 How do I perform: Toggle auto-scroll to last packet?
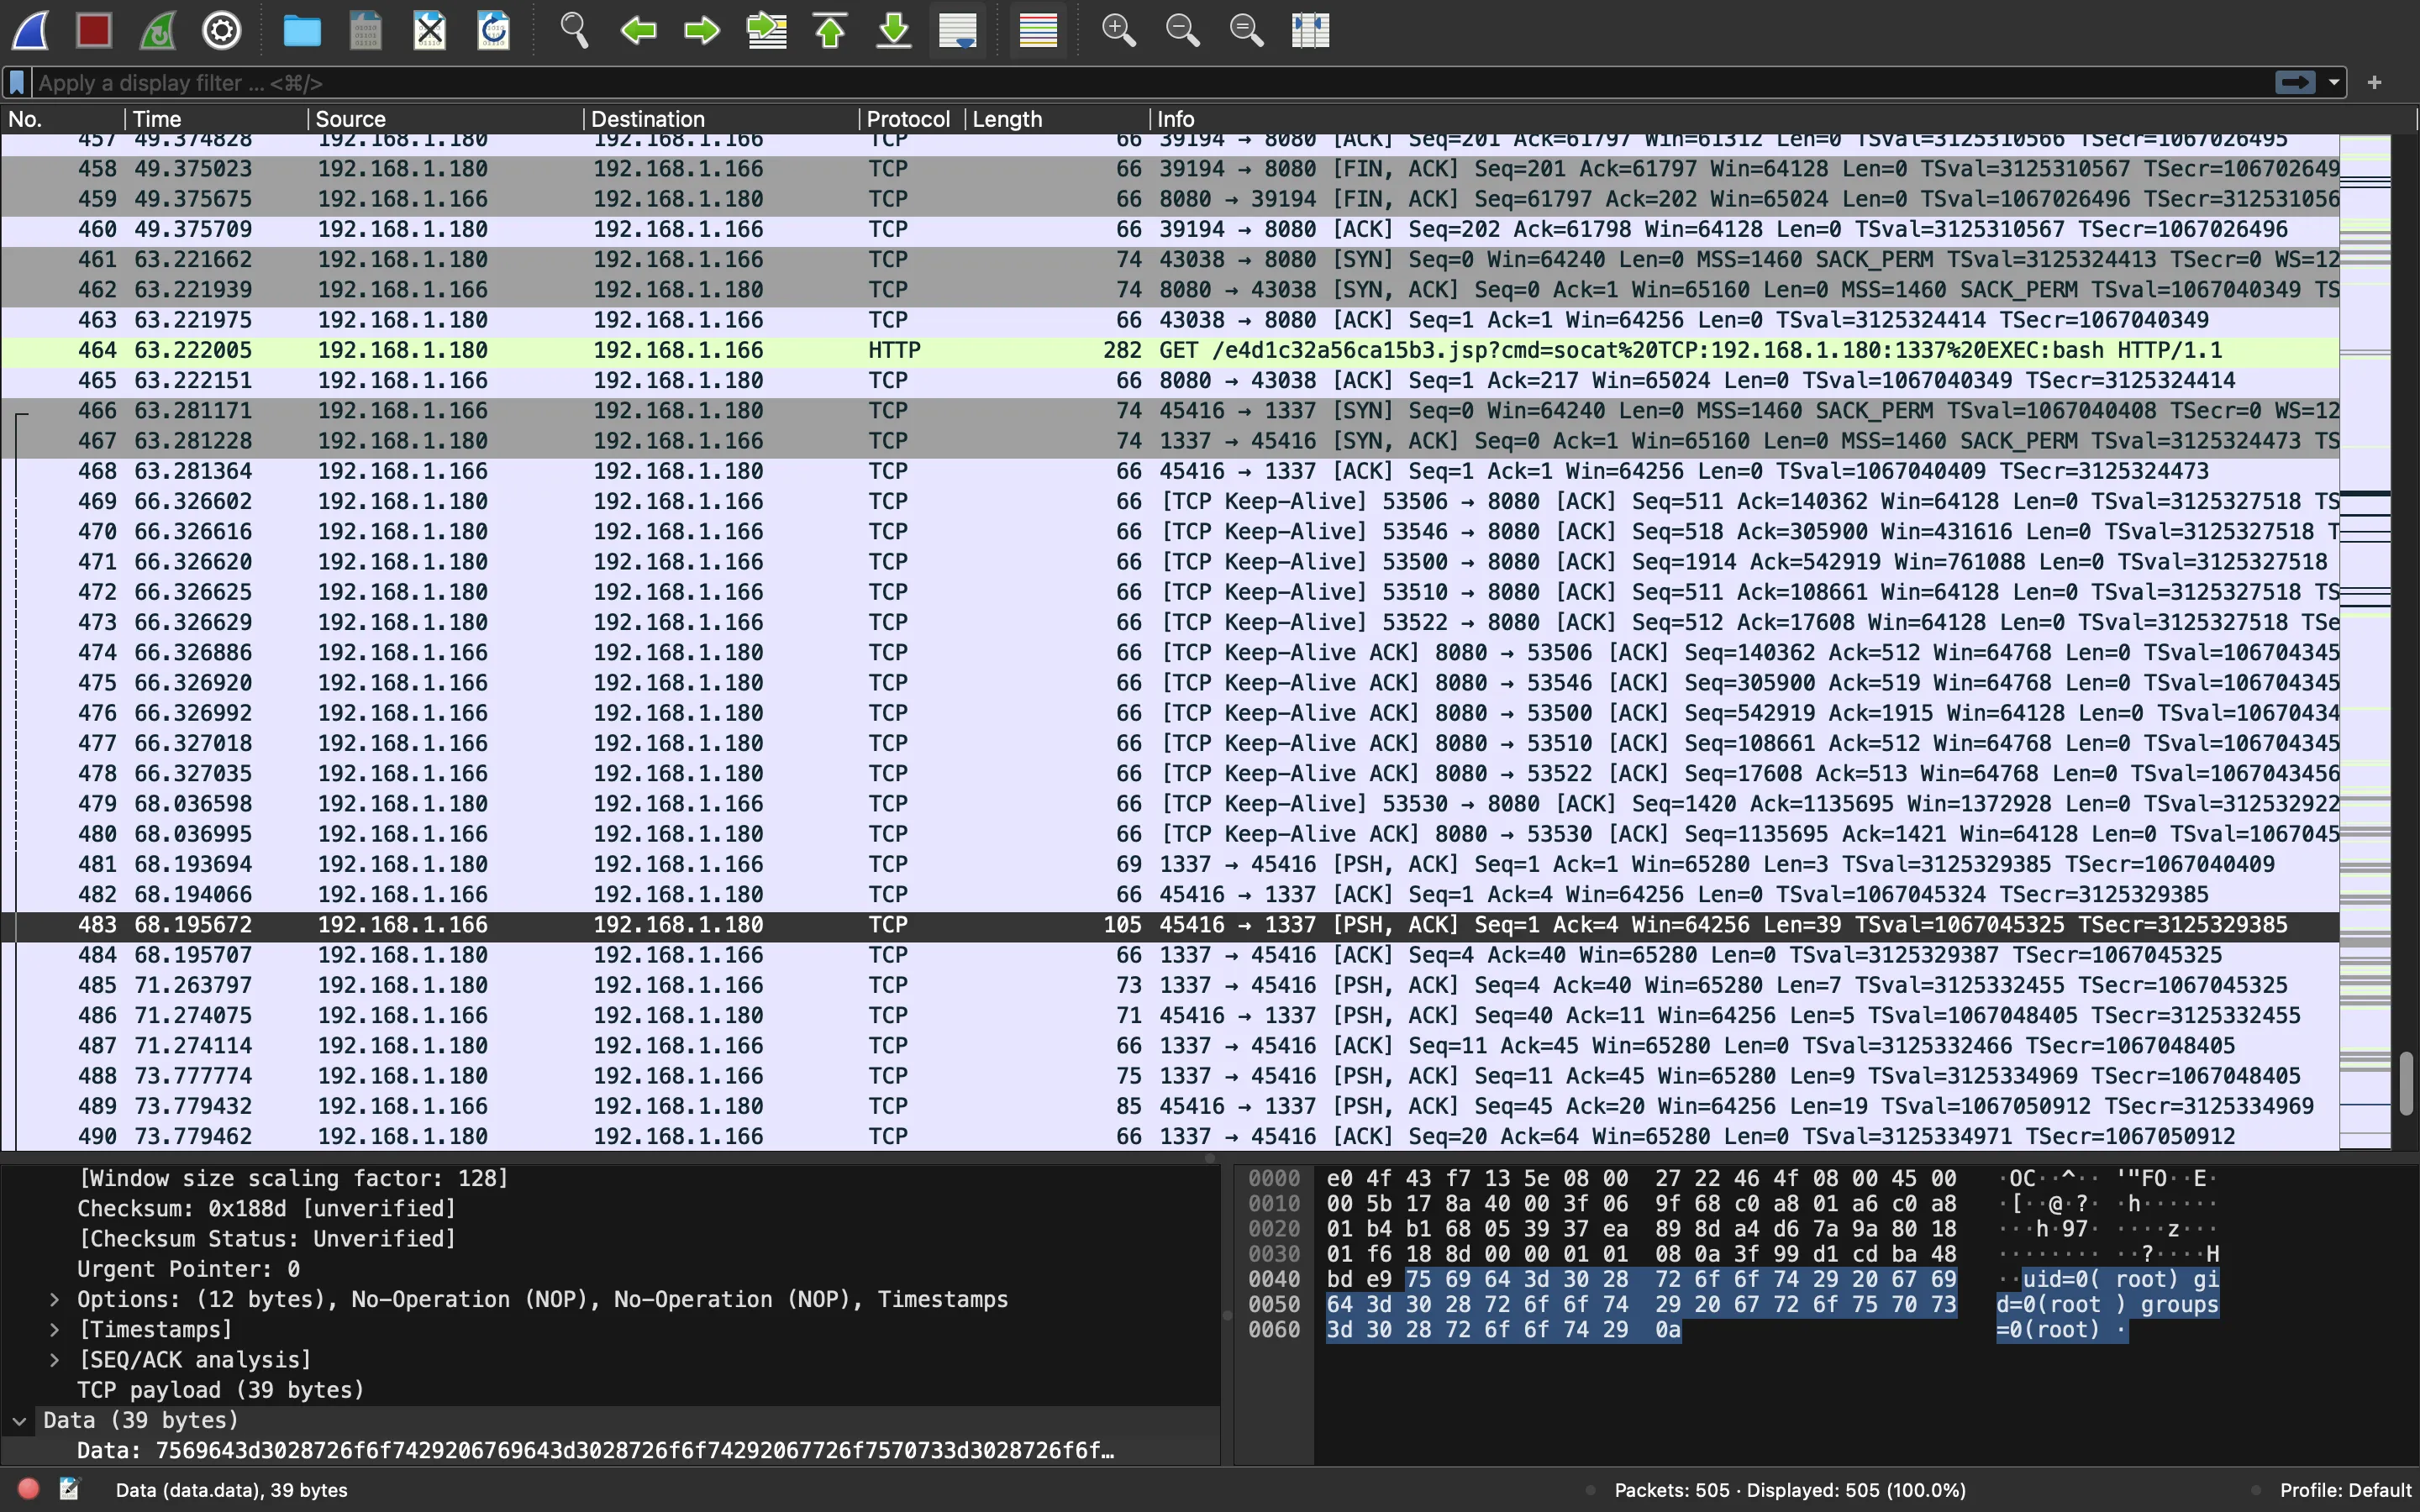(x=958, y=30)
